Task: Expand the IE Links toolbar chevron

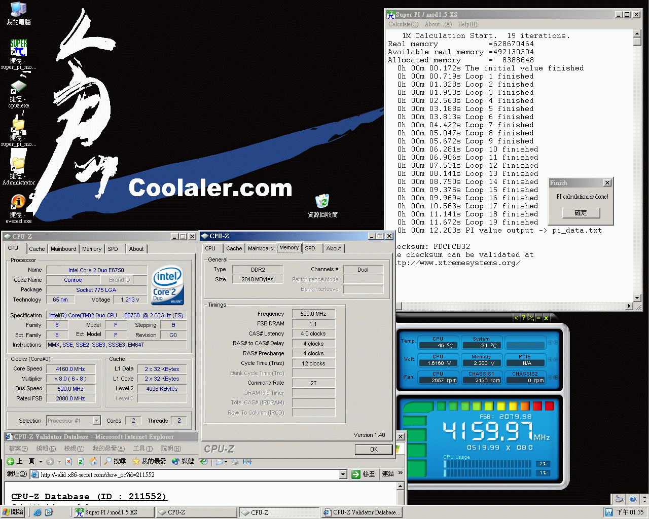Action: pyautogui.click(x=400, y=473)
